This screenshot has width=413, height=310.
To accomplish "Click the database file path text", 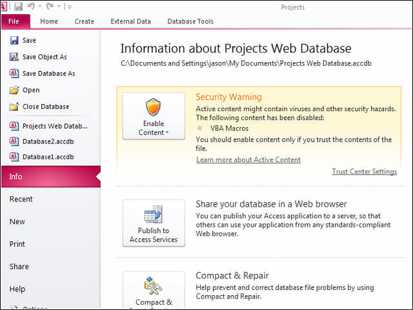I will [x=246, y=63].
